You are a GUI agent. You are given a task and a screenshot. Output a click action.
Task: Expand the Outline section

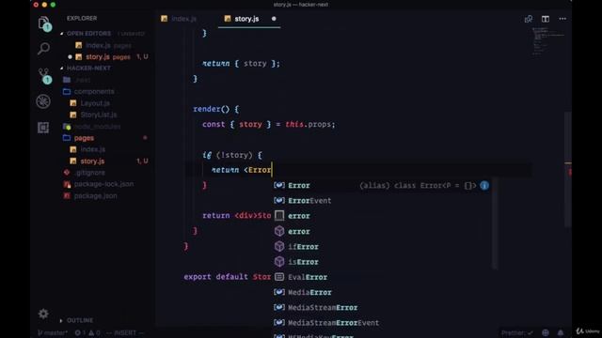[x=80, y=320]
